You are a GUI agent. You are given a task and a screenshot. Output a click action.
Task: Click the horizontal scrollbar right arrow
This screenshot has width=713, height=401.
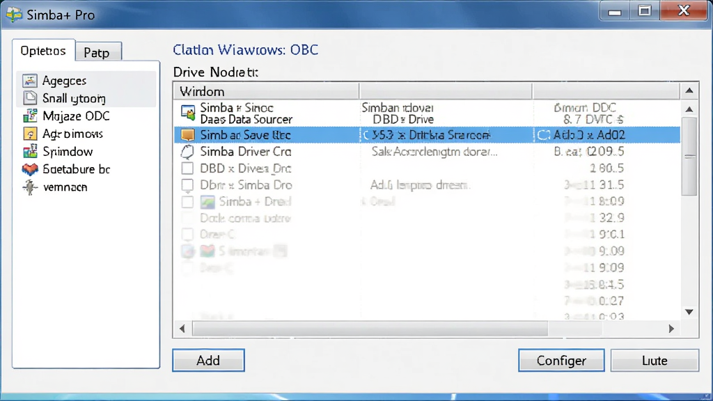click(671, 329)
